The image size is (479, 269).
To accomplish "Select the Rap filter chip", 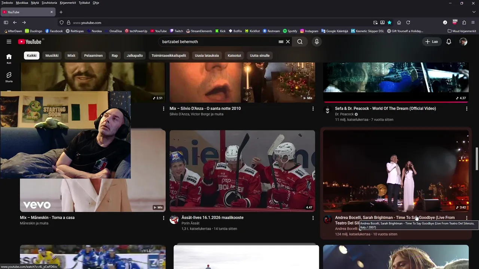I will [115, 55].
